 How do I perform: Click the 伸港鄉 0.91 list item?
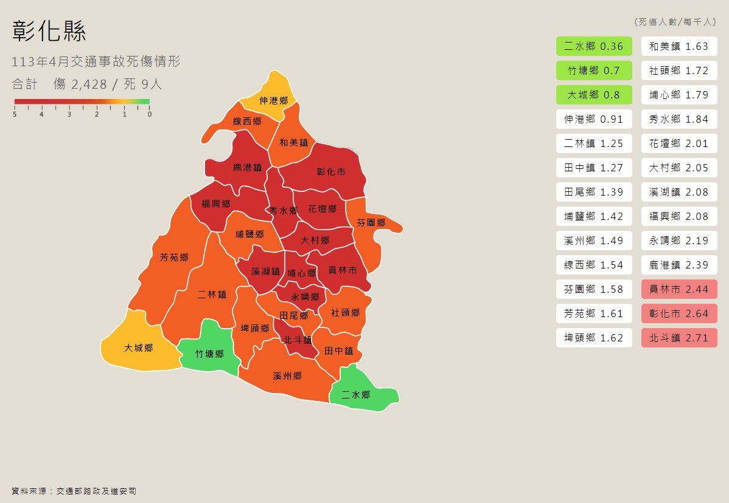(593, 119)
